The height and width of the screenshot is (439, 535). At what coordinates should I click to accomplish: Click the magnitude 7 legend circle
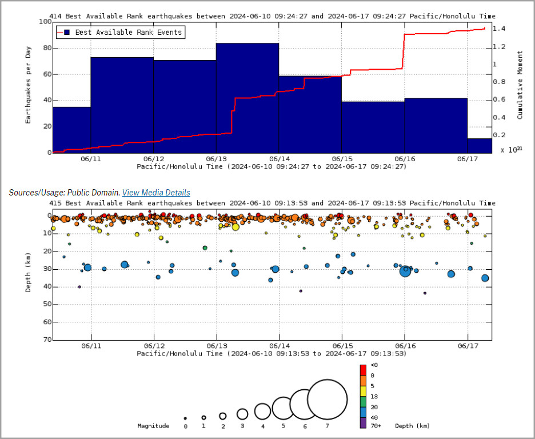[327, 400]
